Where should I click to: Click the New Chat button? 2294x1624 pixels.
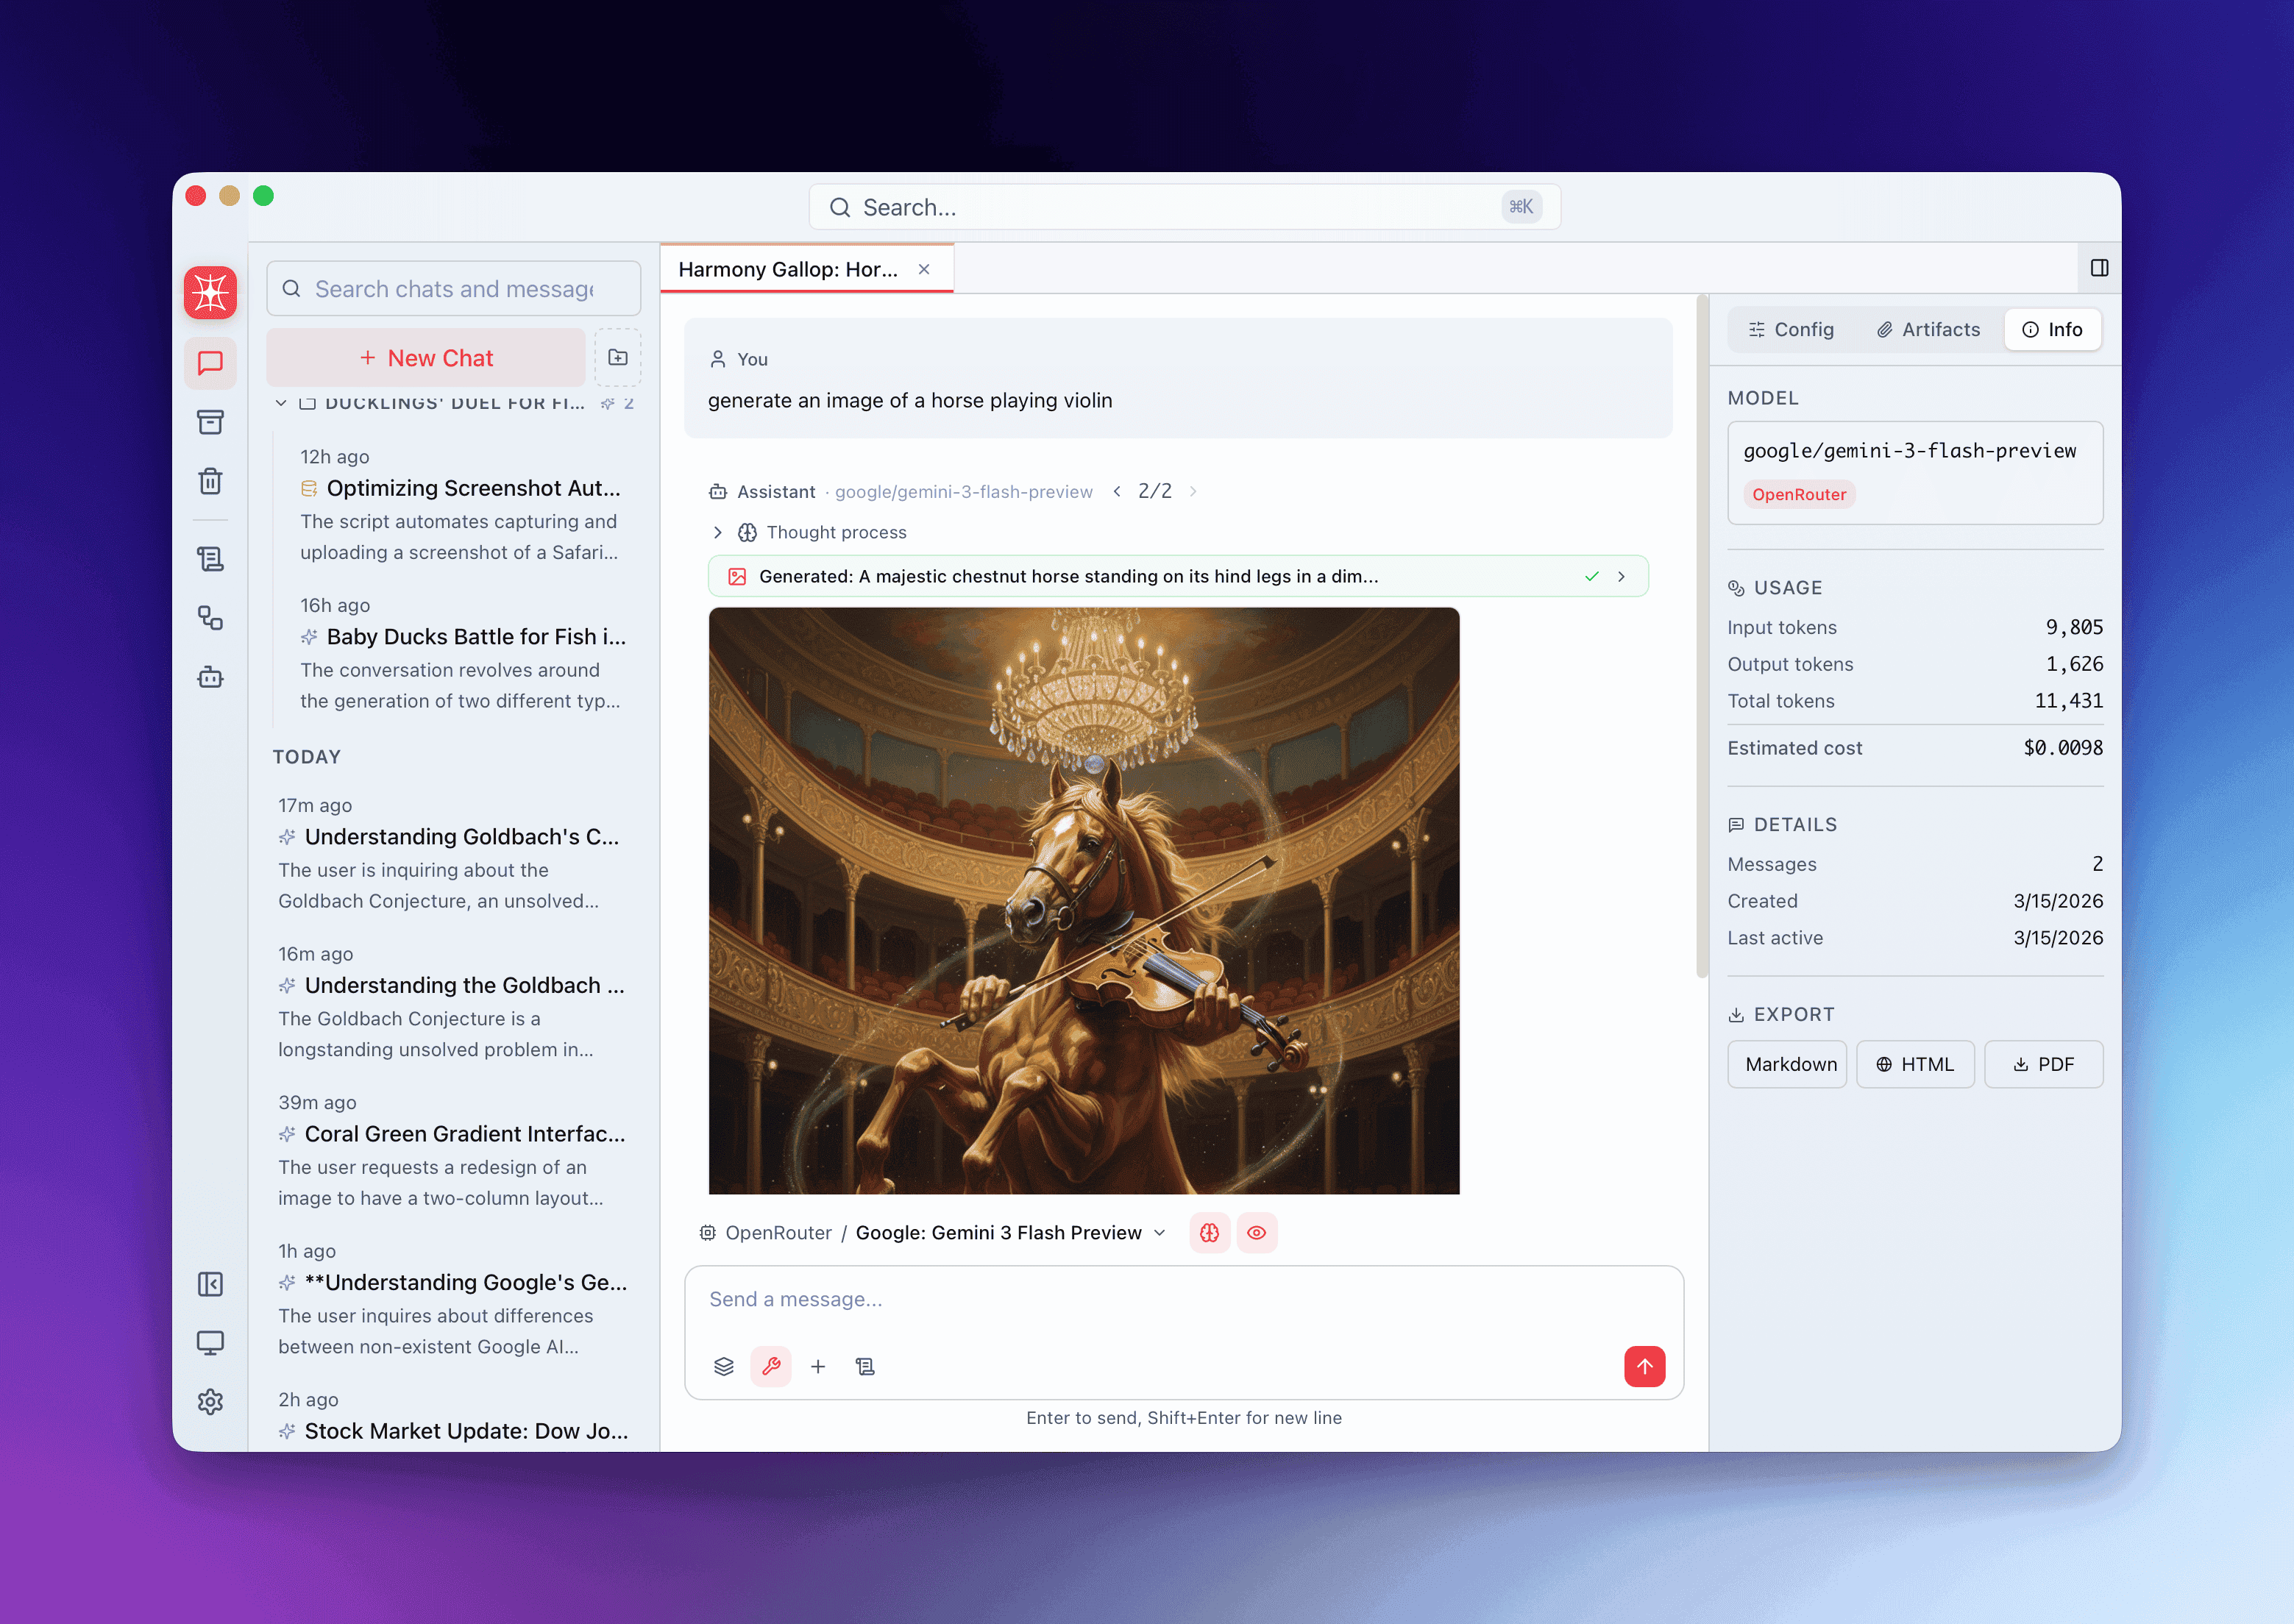click(x=426, y=357)
